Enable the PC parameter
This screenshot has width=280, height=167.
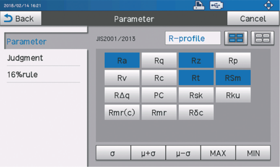[x=159, y=95]
